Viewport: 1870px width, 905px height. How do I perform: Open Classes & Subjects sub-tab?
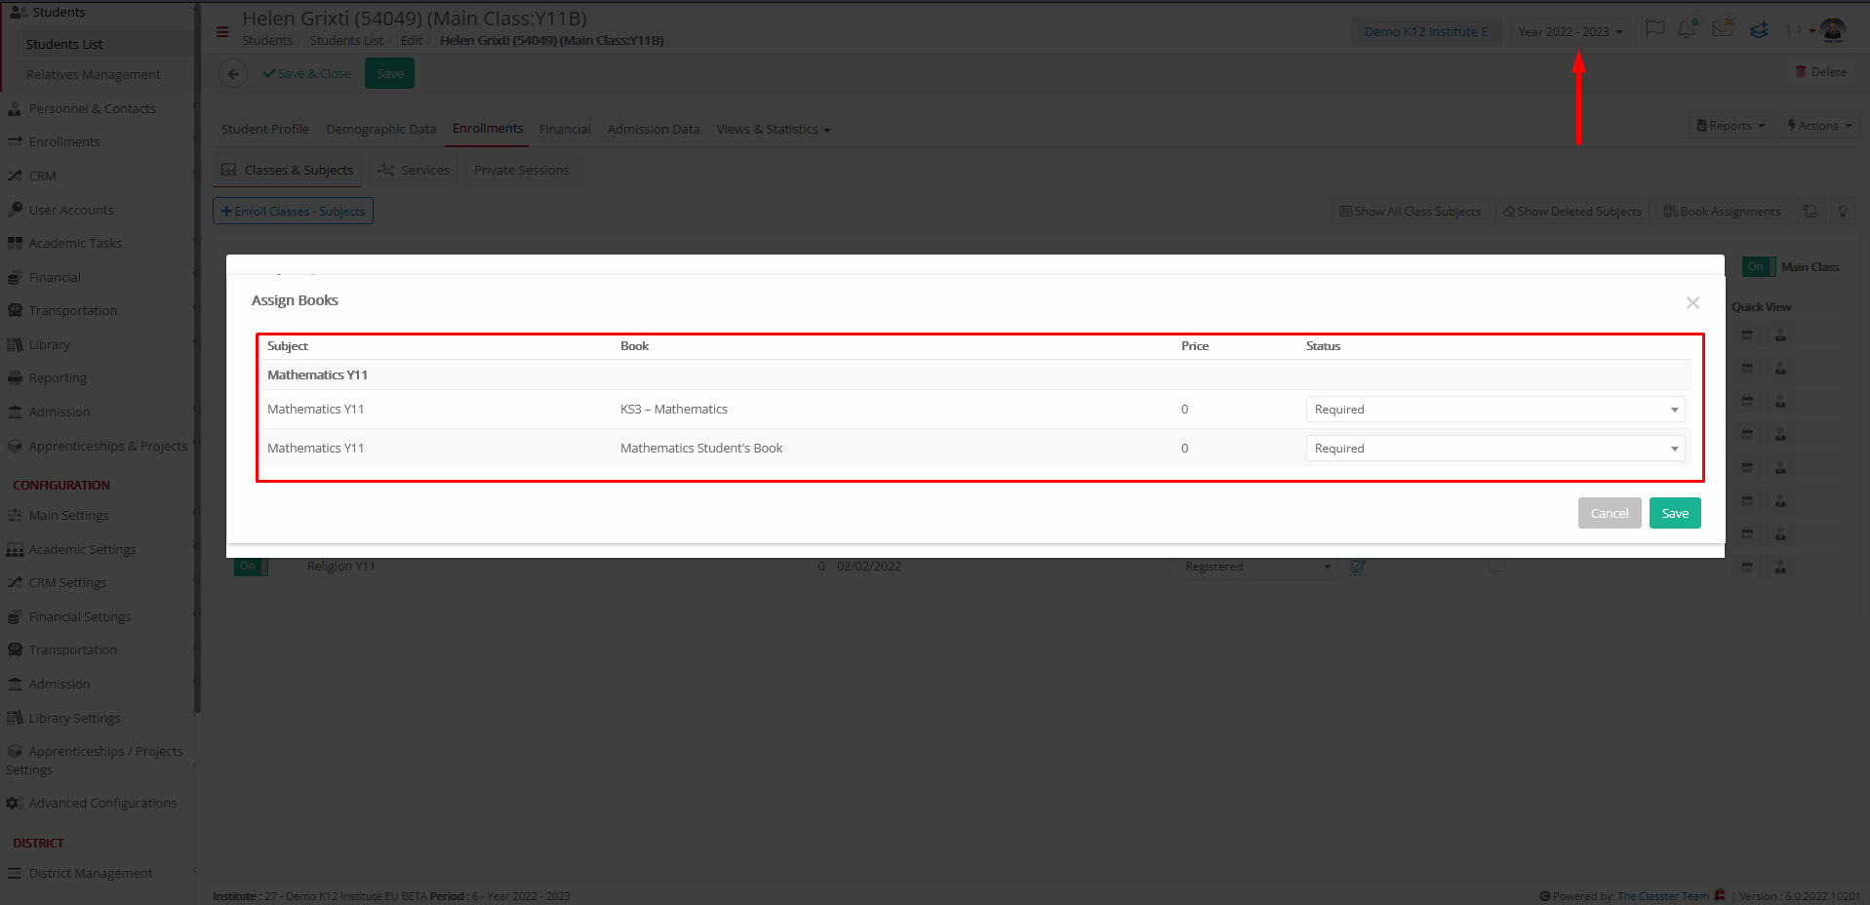click(x=287, y=170)
